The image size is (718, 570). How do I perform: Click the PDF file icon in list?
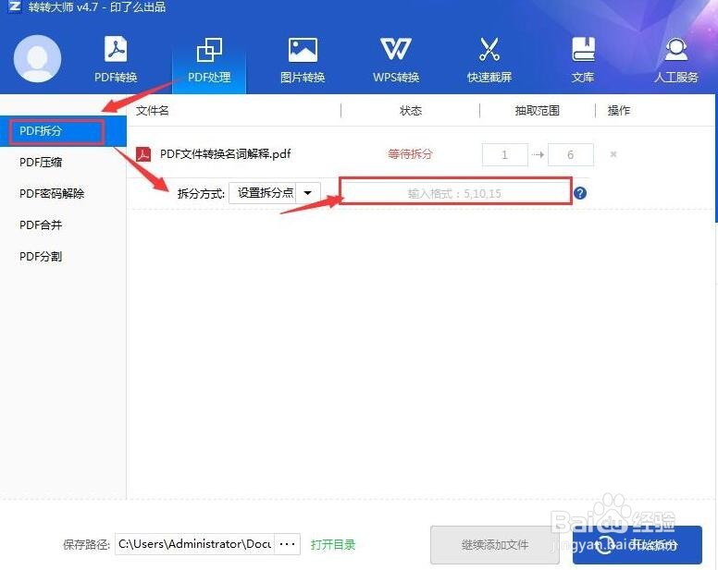coord(143,154)
